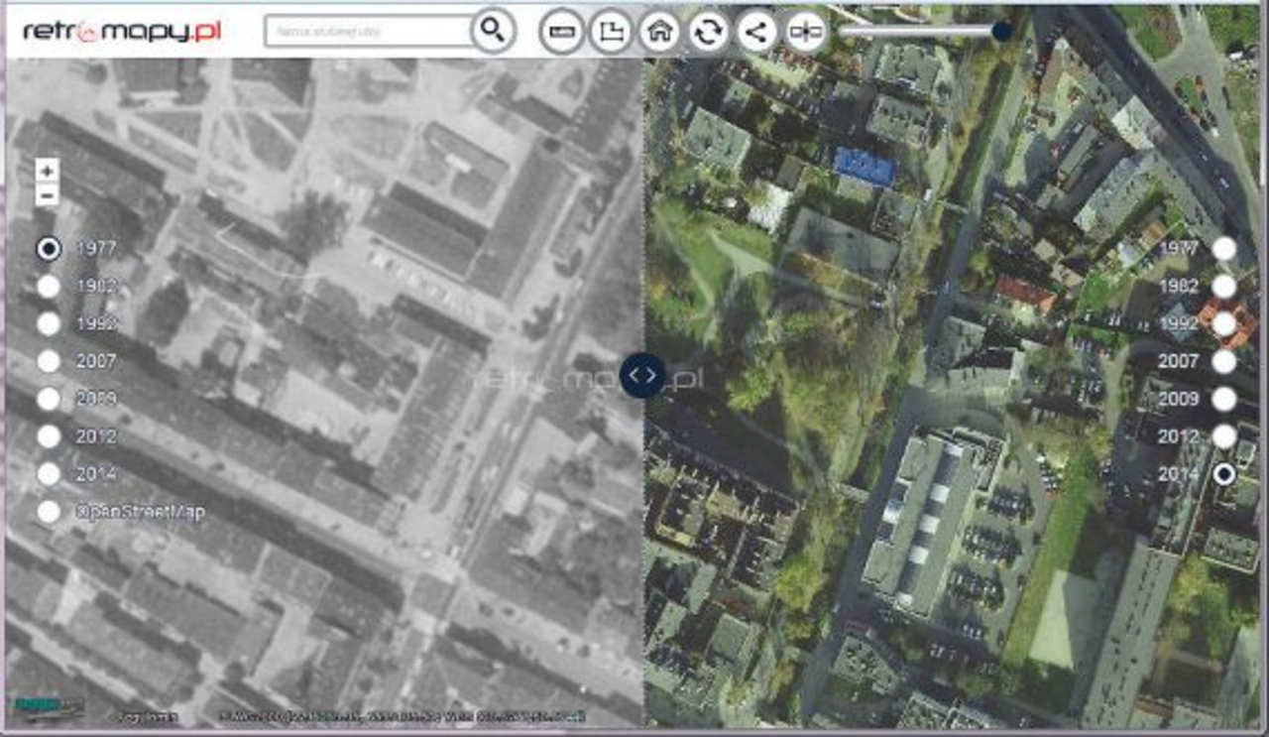Zoom out with the minus button
1269x737 pixels.
[x=47, y=195]
